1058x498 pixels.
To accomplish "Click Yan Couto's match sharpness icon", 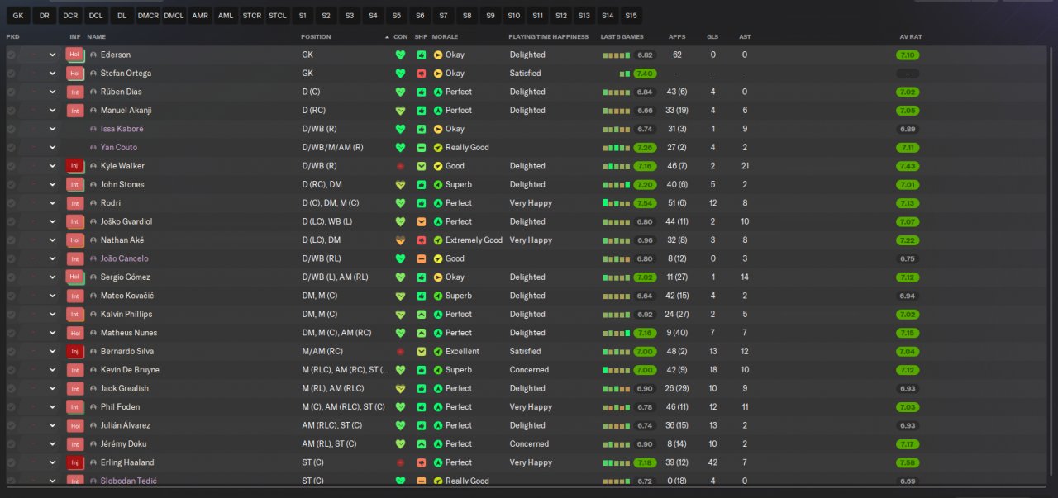I will [421, 148].
